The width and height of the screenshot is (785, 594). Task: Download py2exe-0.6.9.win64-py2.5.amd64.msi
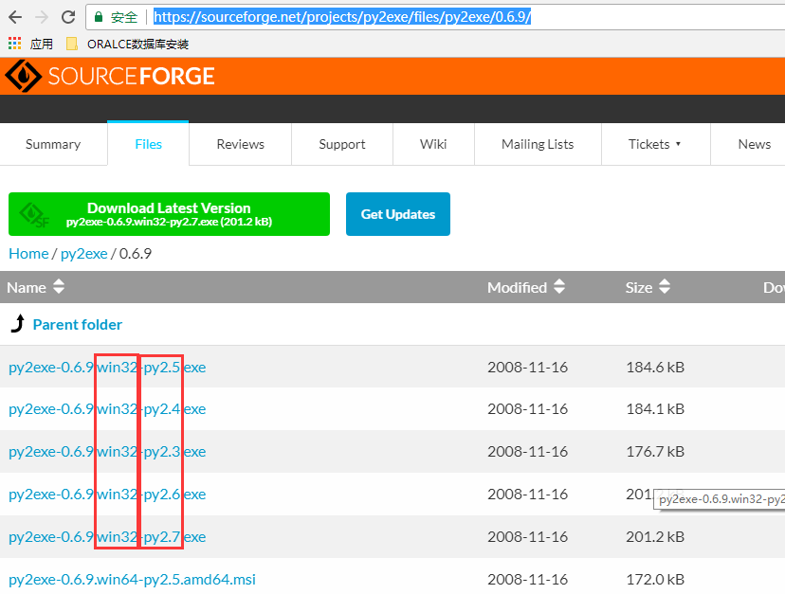[x=132, y=580]
